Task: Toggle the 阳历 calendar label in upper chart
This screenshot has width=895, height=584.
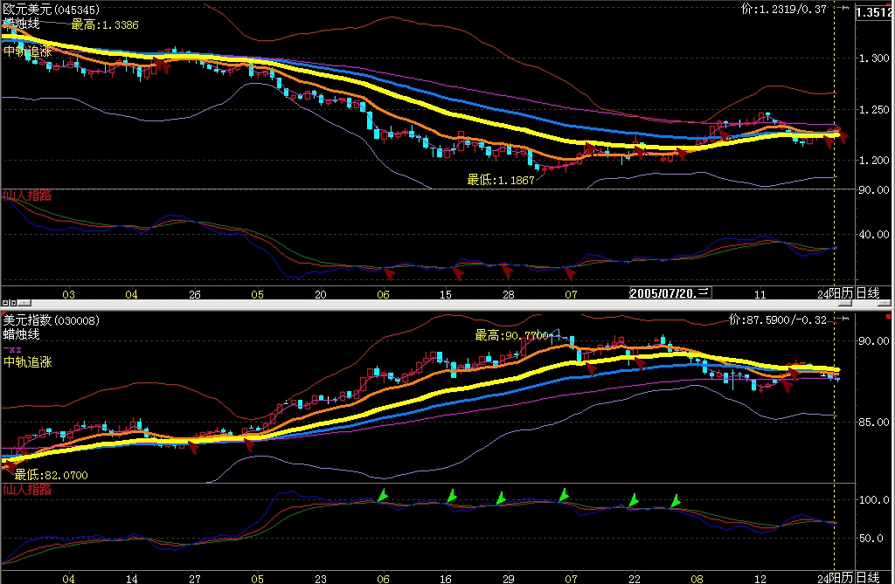Action: tap(842, 293)
